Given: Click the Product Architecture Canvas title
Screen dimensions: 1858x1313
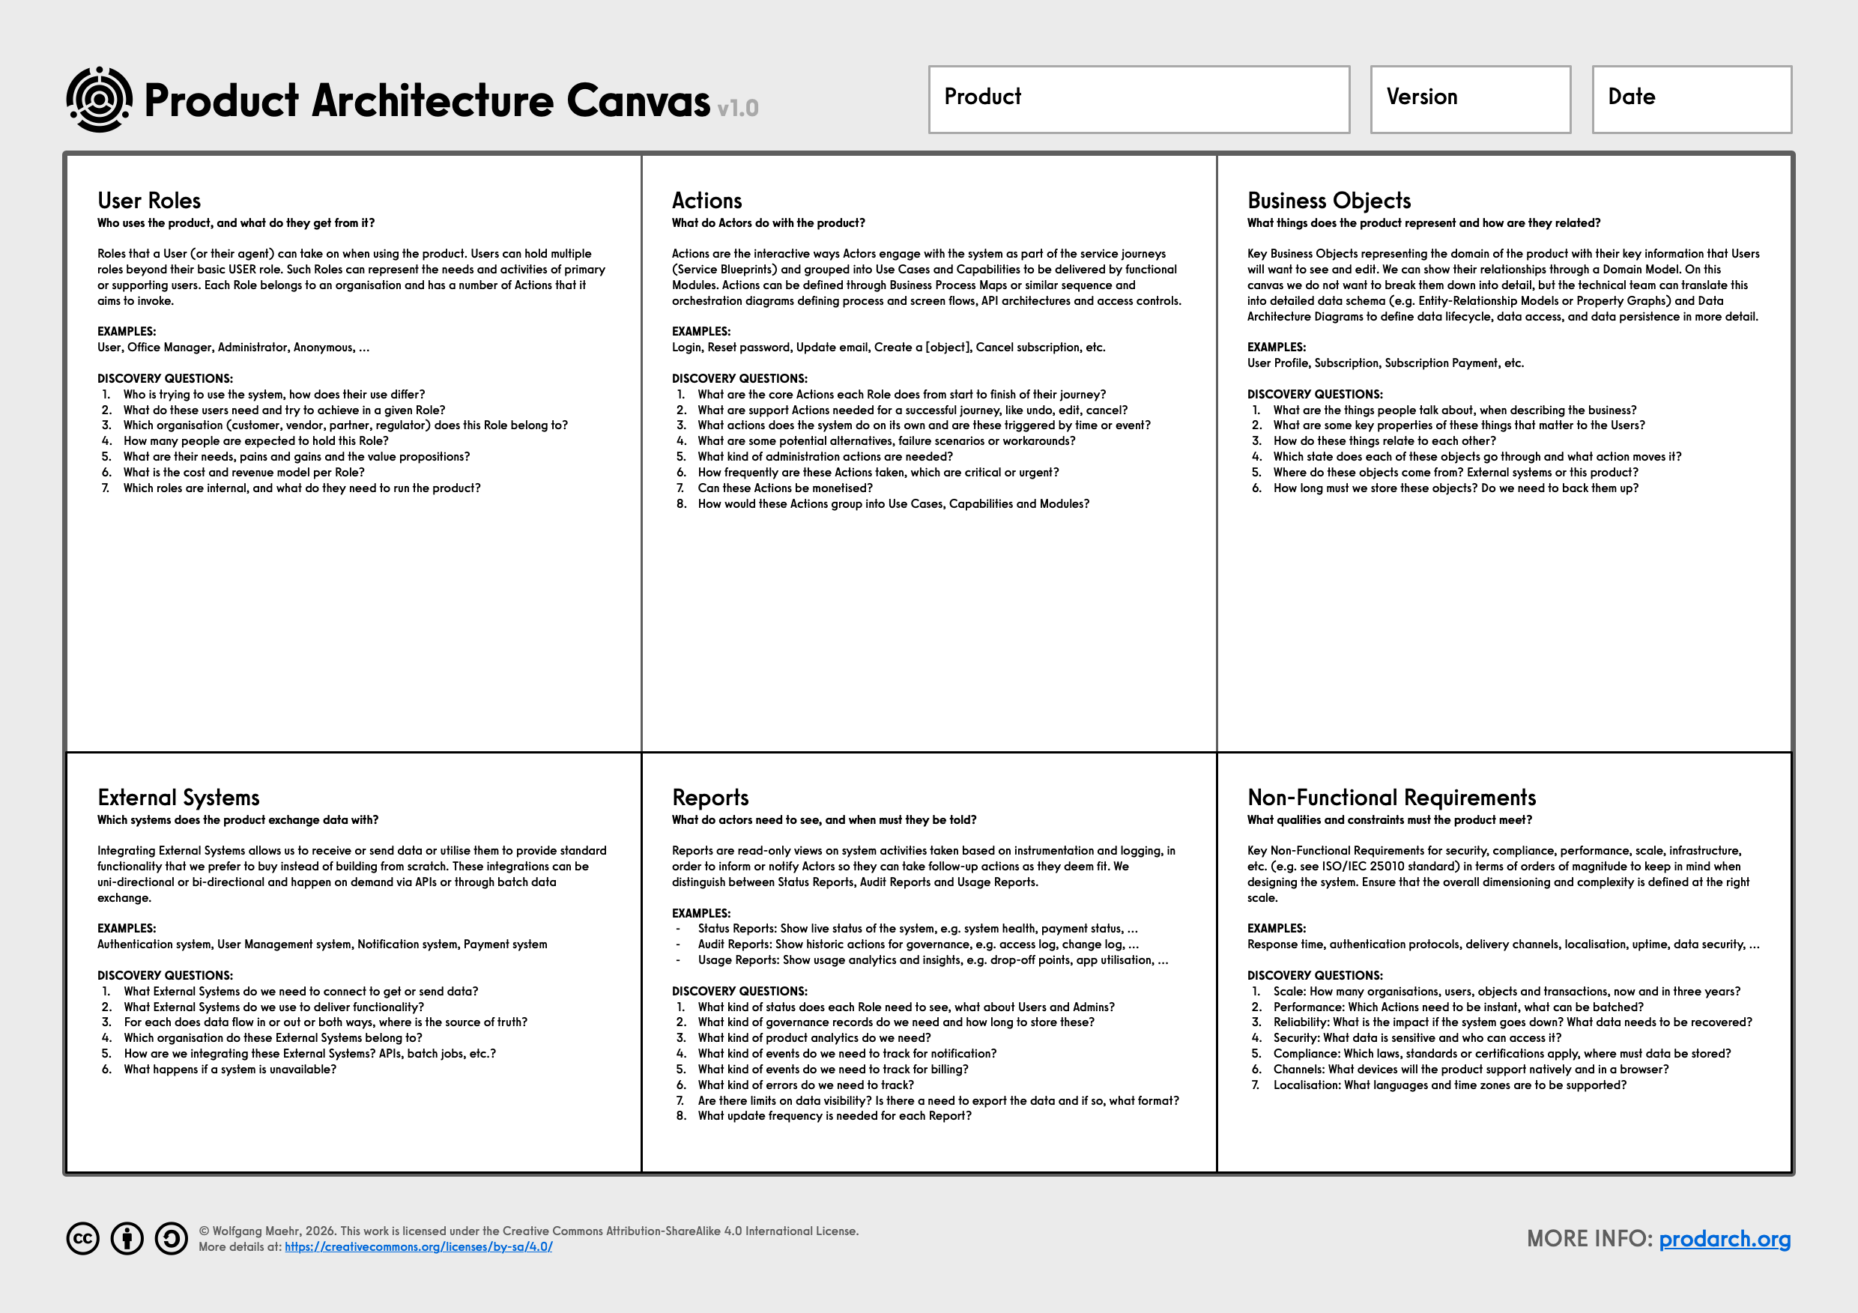Looking at the screenshot, I should [426, 100].
